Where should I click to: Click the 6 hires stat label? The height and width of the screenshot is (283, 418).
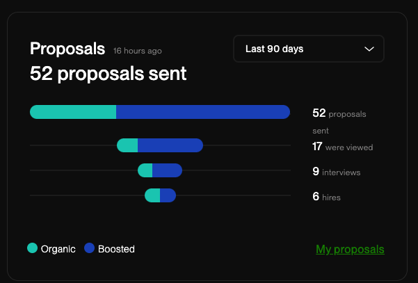[x=327, y=197]
